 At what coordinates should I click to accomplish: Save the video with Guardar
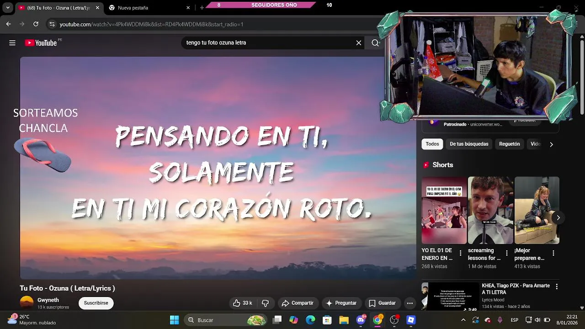(383, 303)
